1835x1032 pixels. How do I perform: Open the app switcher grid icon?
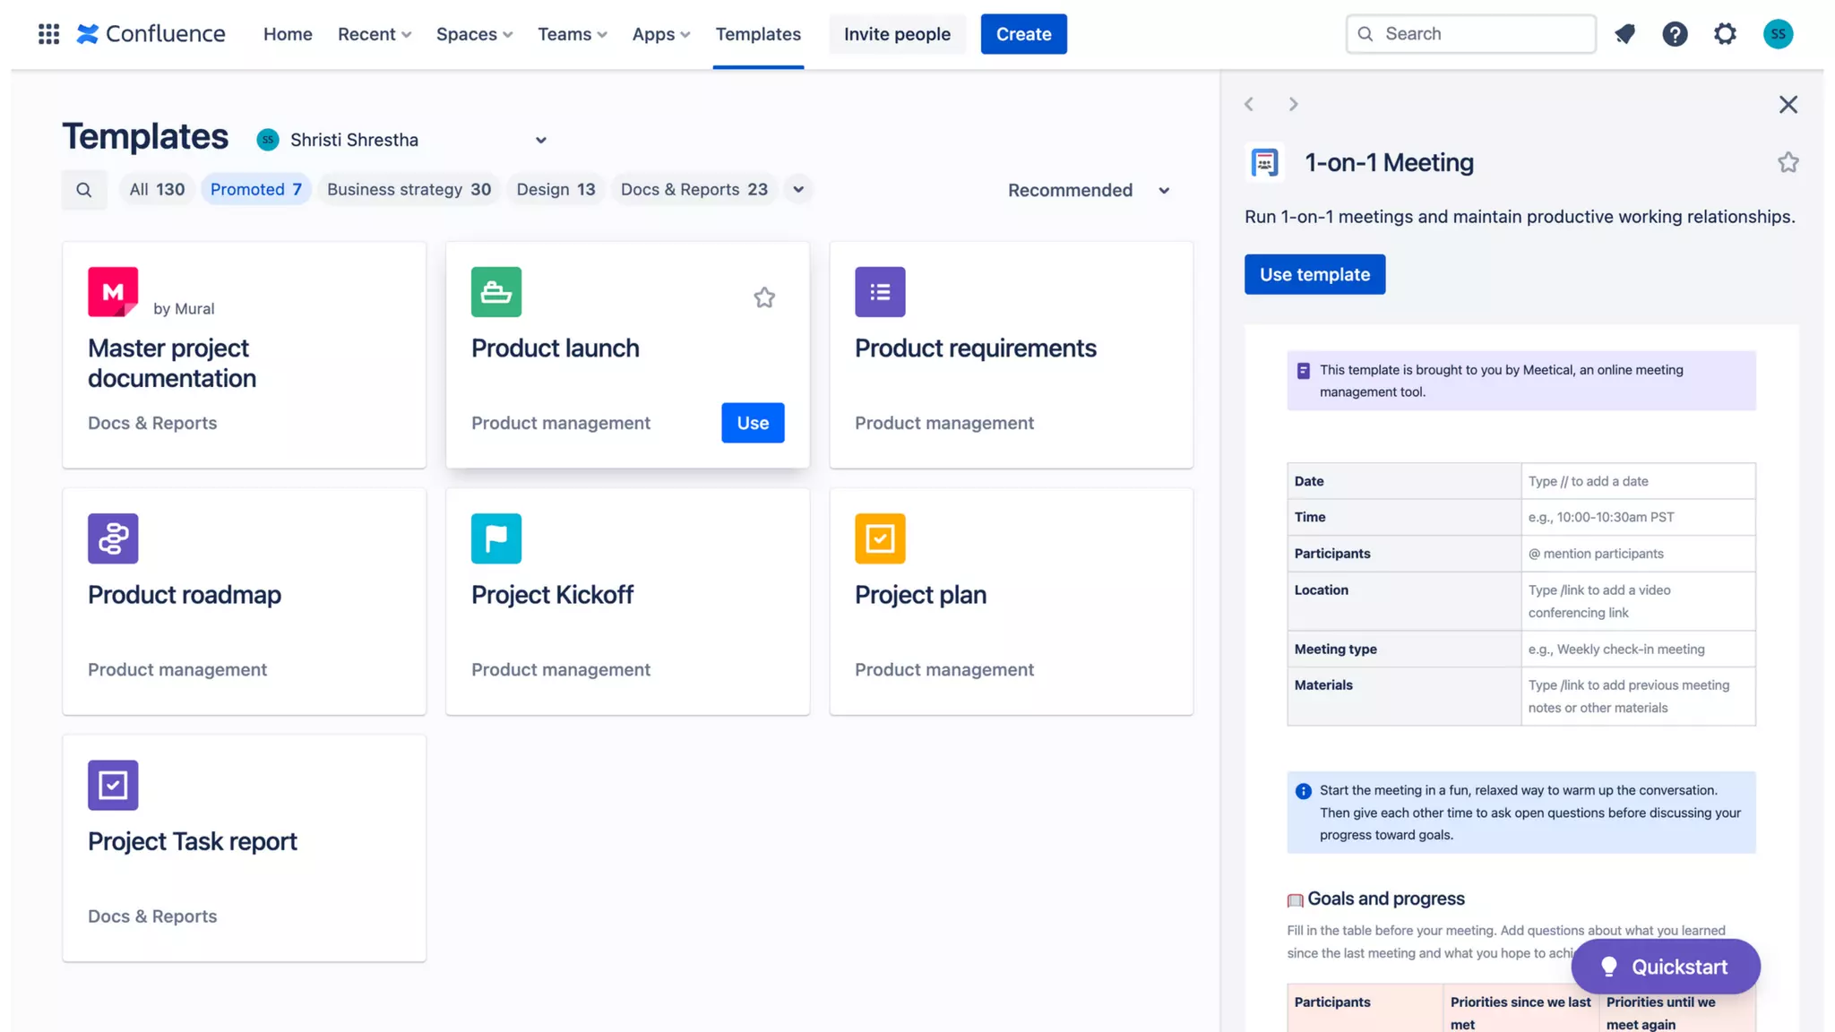(x=48, y=34)
